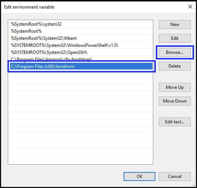This screenshot has width=197, height=188.
Task: Click the Edit button
Action: (x=175, y=38)
